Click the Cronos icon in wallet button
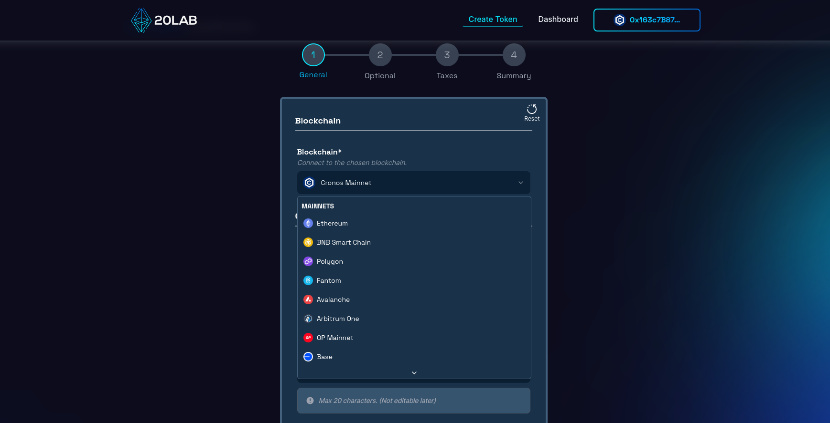830x423 pixels. click(x=620, y=20)
